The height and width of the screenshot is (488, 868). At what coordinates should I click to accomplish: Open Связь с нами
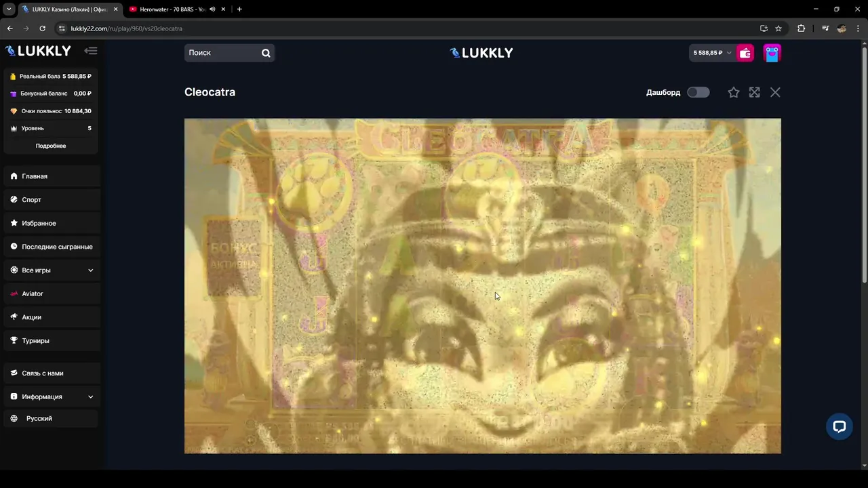coord(52,373)
